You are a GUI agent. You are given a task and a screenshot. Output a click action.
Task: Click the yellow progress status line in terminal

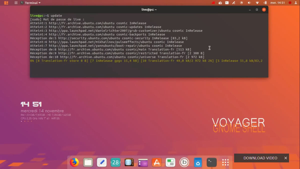(x=146, y=61)
